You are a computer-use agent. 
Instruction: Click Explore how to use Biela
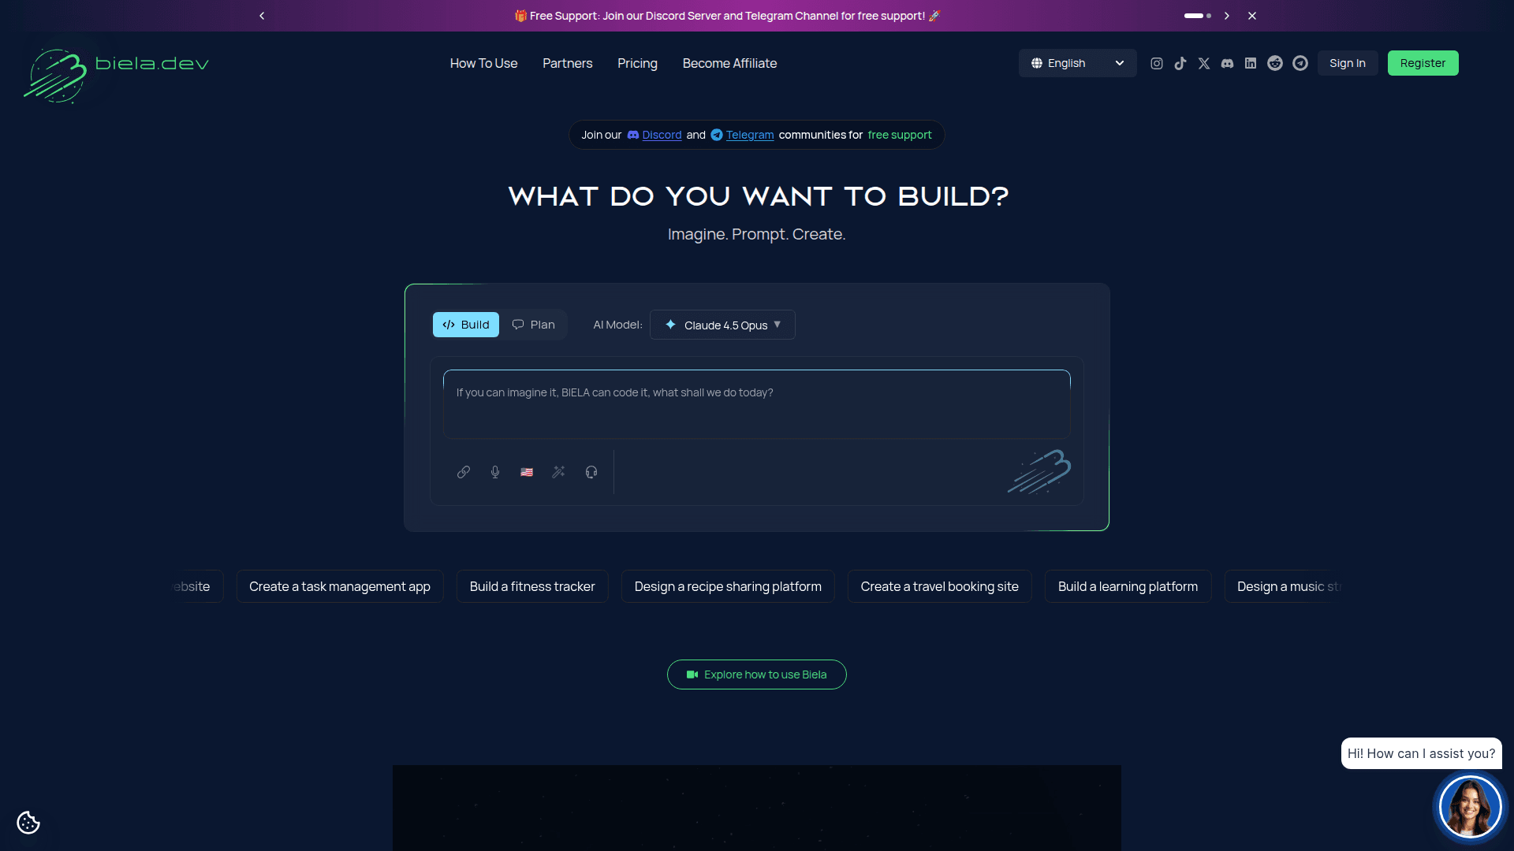point(757,674)
